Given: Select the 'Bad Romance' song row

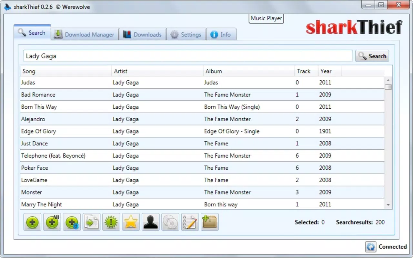Looking at the screenshot, I should click(202, 95).
